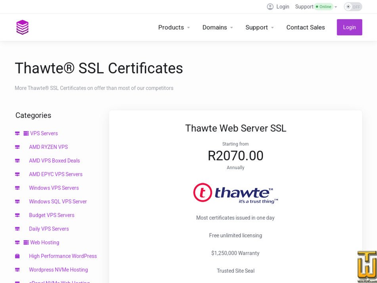Open Windows SQL VPS Server category

coord(58,202)
